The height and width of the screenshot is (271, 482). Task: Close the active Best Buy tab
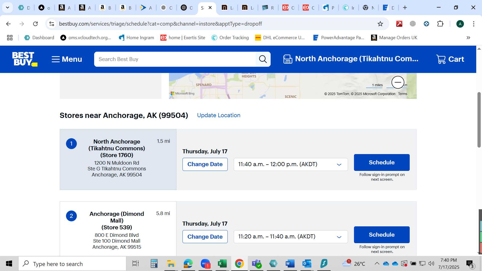coord(210,8)
